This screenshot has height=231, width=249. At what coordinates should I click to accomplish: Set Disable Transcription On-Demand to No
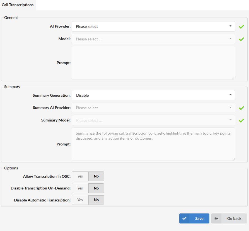(96, 188)
